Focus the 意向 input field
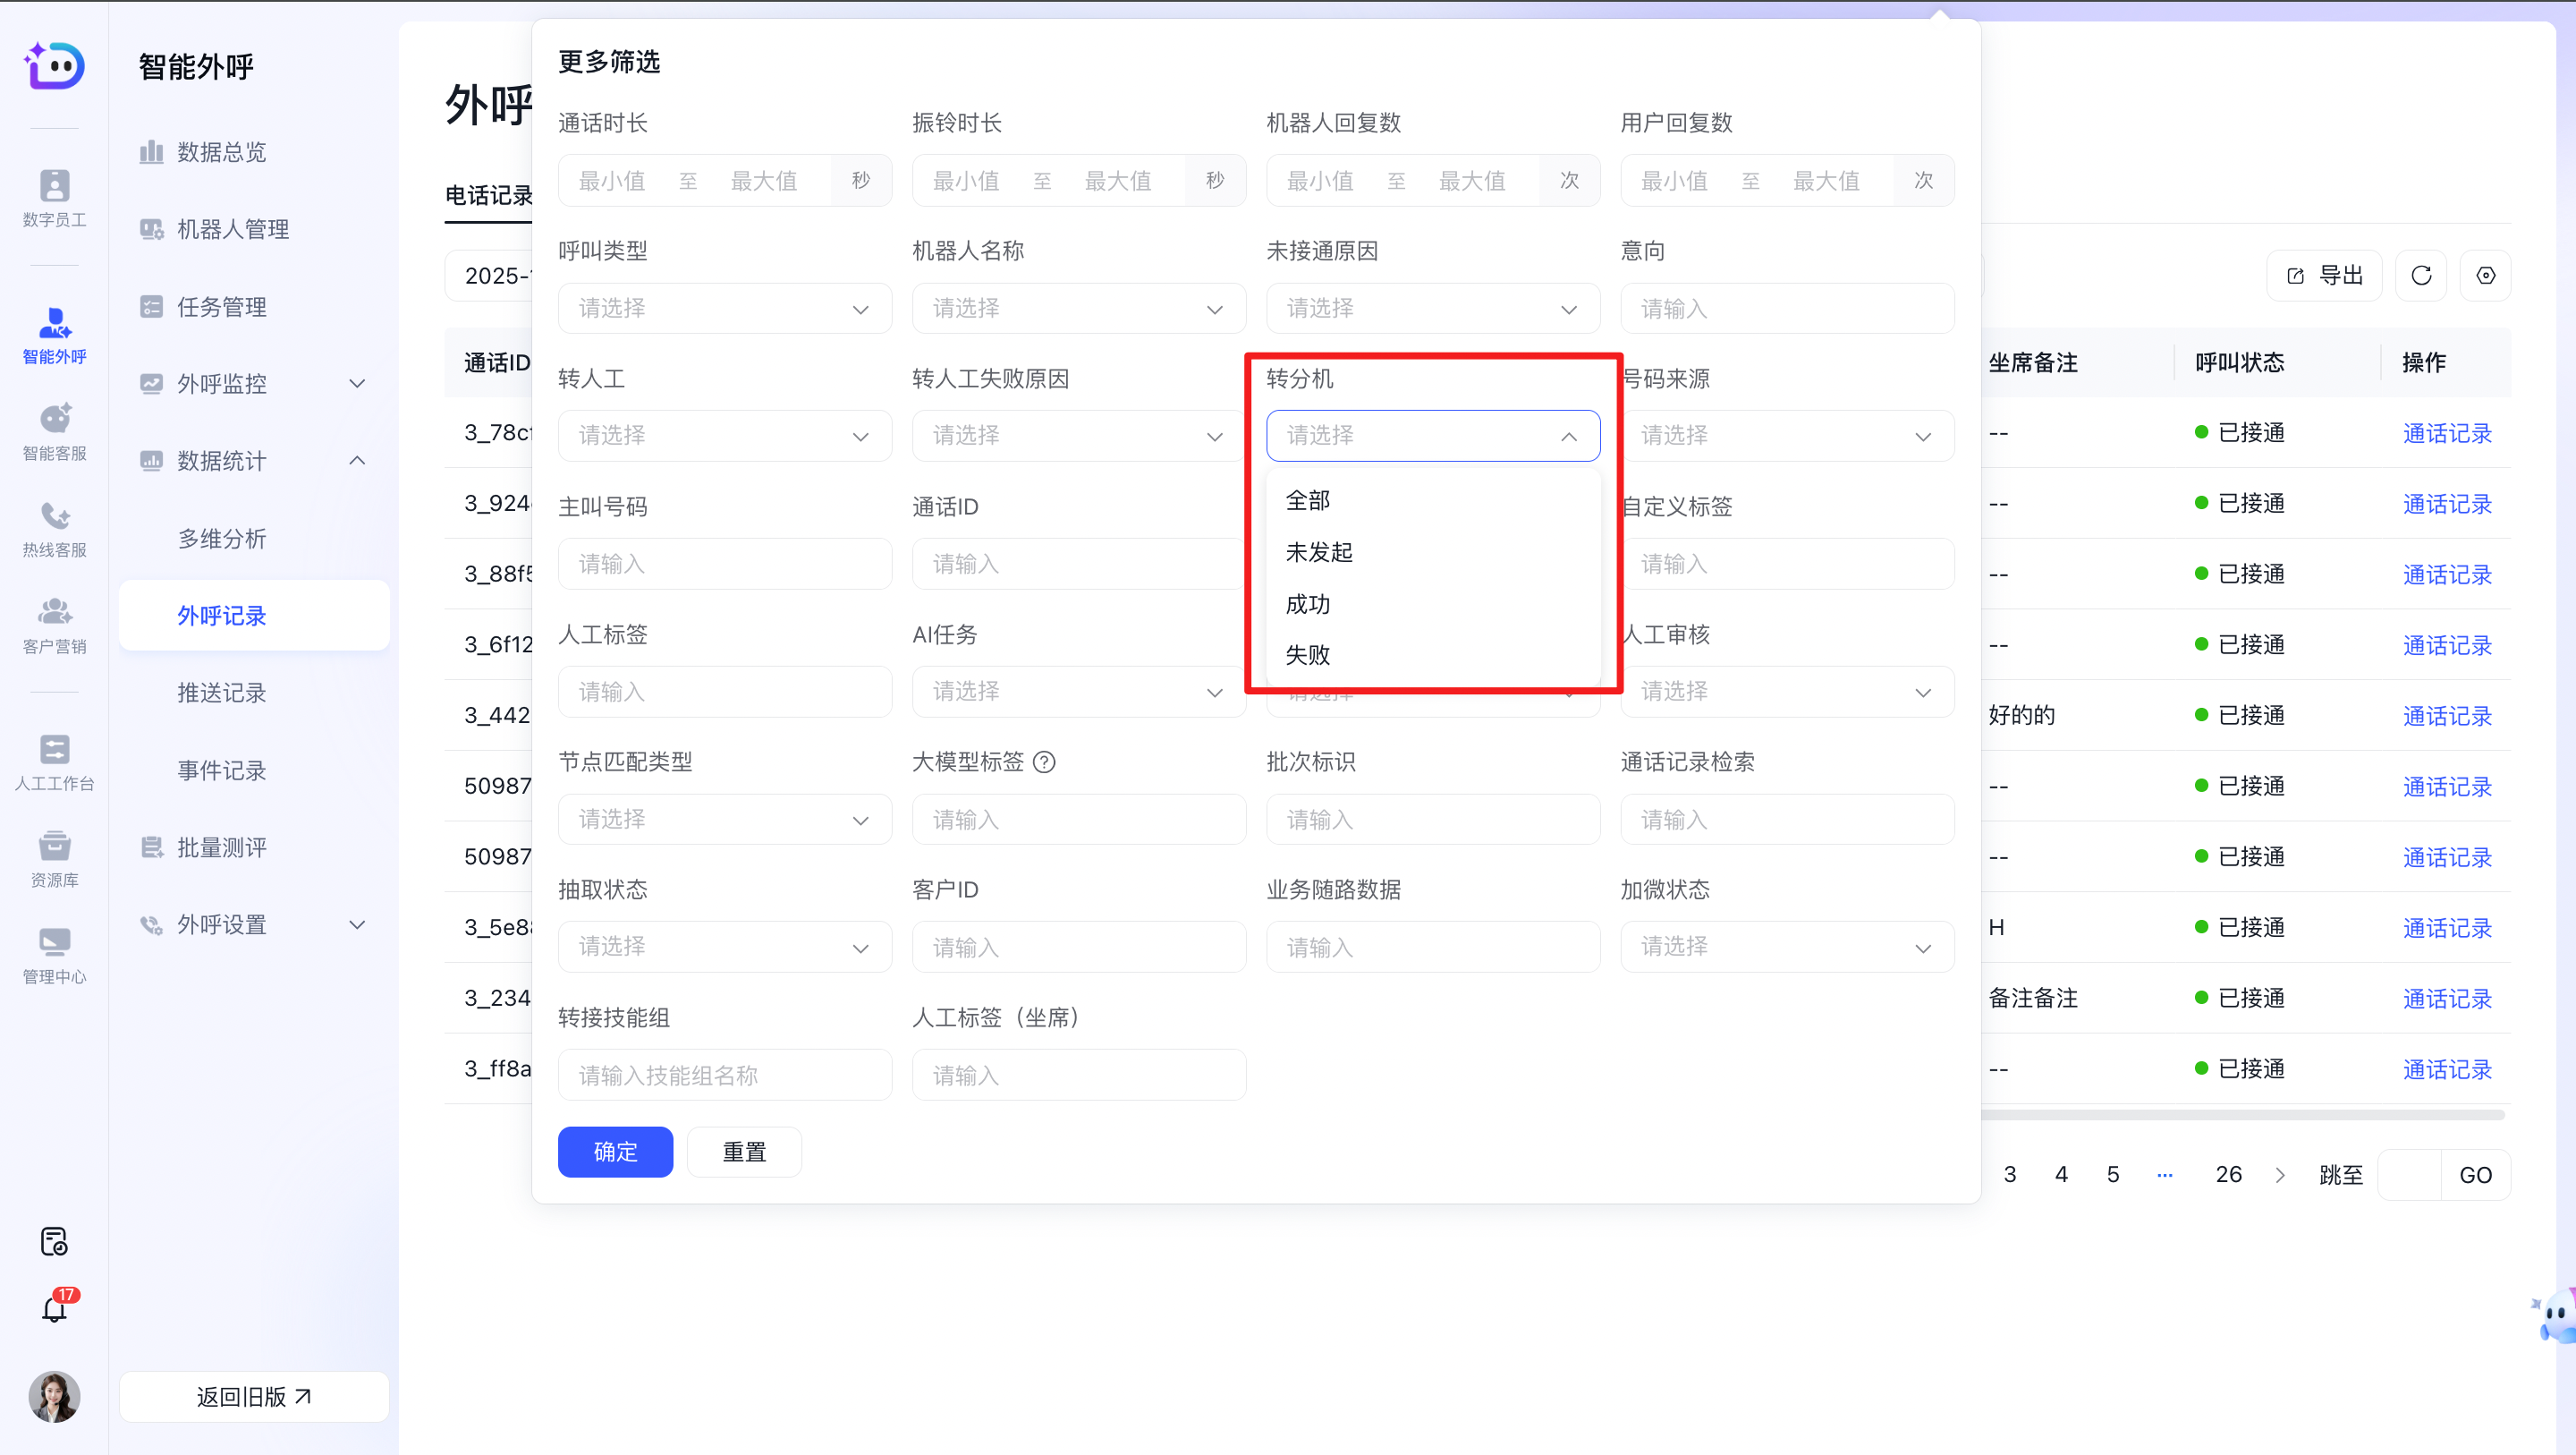 click(1787, 308)
